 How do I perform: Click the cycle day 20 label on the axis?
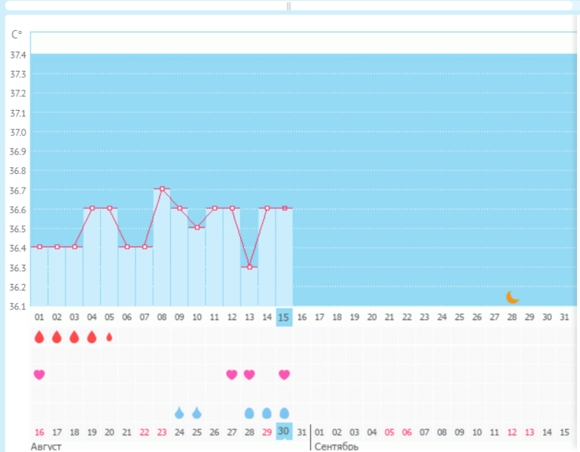click(x=371, y=318)
